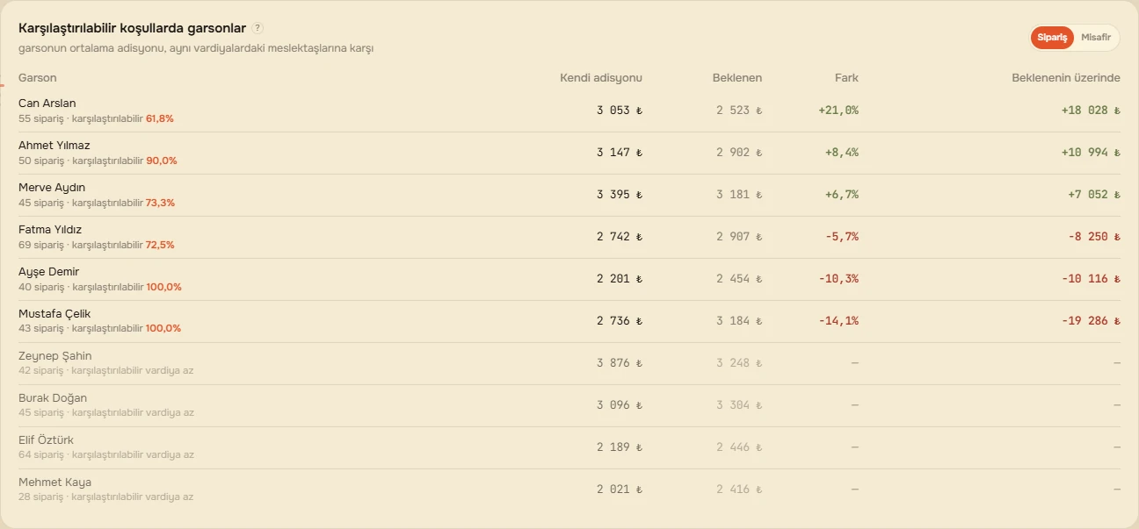Switch toggle to Misafir mode
1139x529 pixels.
pyautogui.click(x=1096, y=38)
